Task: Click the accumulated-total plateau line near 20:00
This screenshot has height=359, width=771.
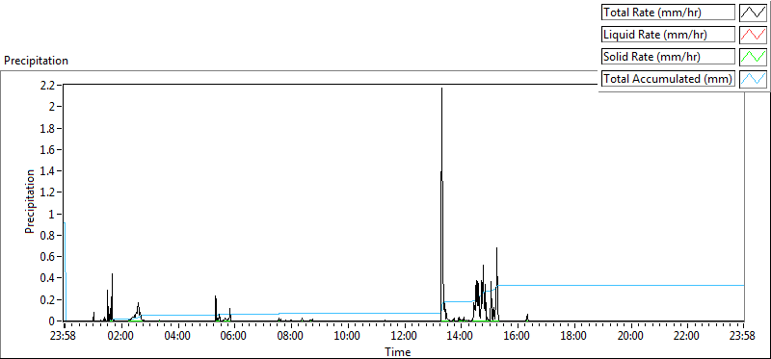Action: (630, 285)
